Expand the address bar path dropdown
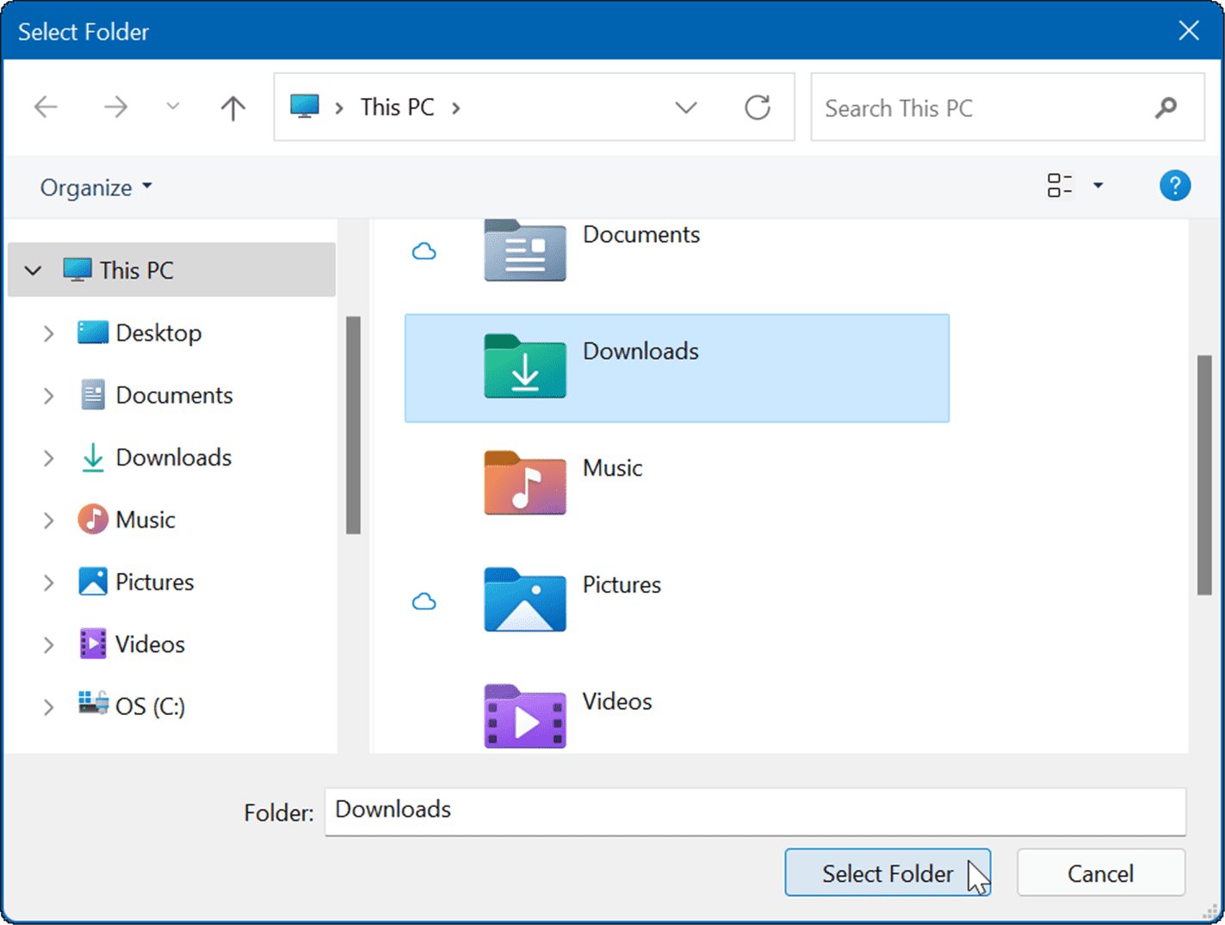 click(685, 108)
